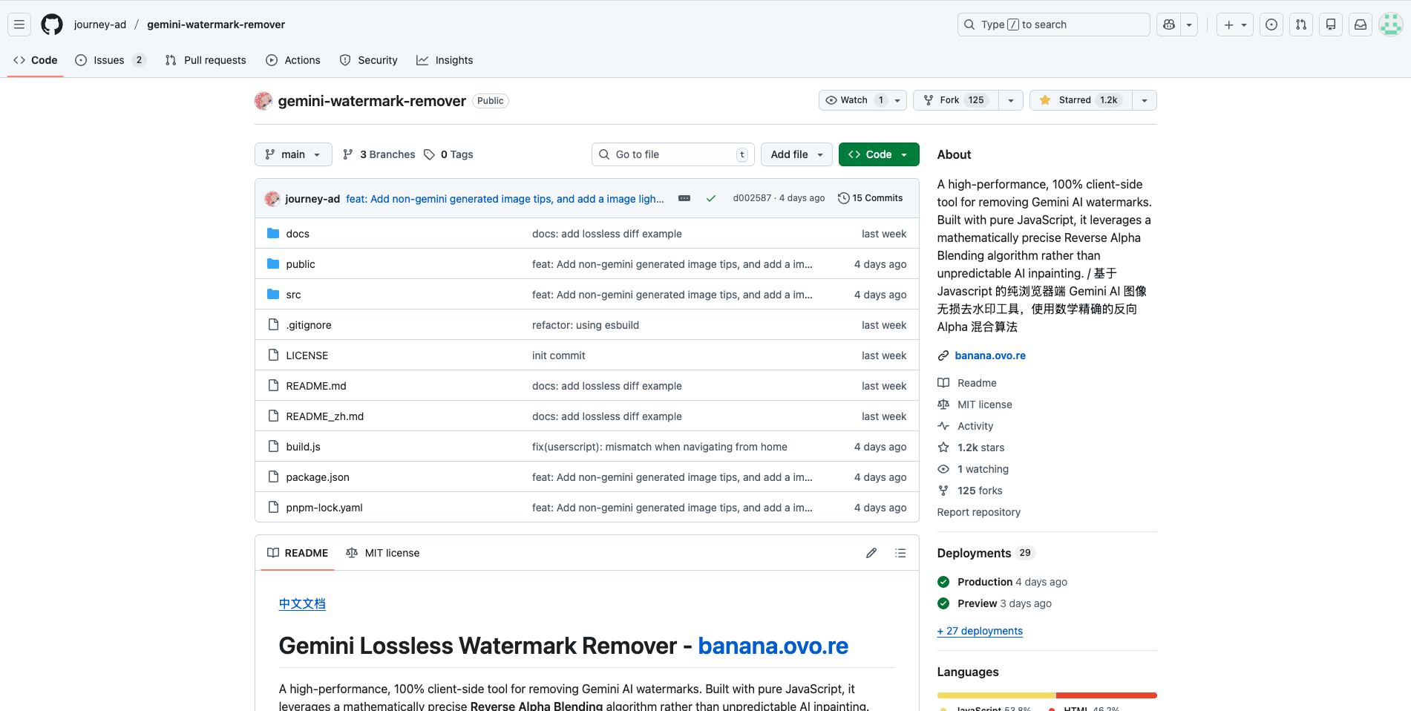1411x711 pixels.
Task: Open the repositories icon in top header
Action: 1331,24
